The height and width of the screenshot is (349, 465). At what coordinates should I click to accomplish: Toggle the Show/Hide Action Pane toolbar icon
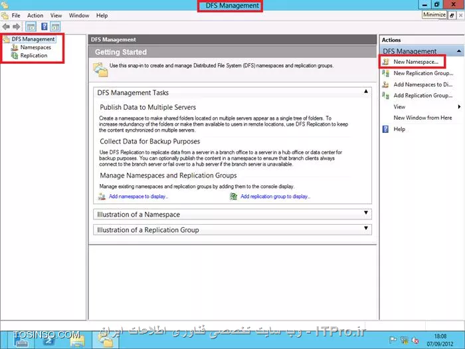tap(55, 27)
